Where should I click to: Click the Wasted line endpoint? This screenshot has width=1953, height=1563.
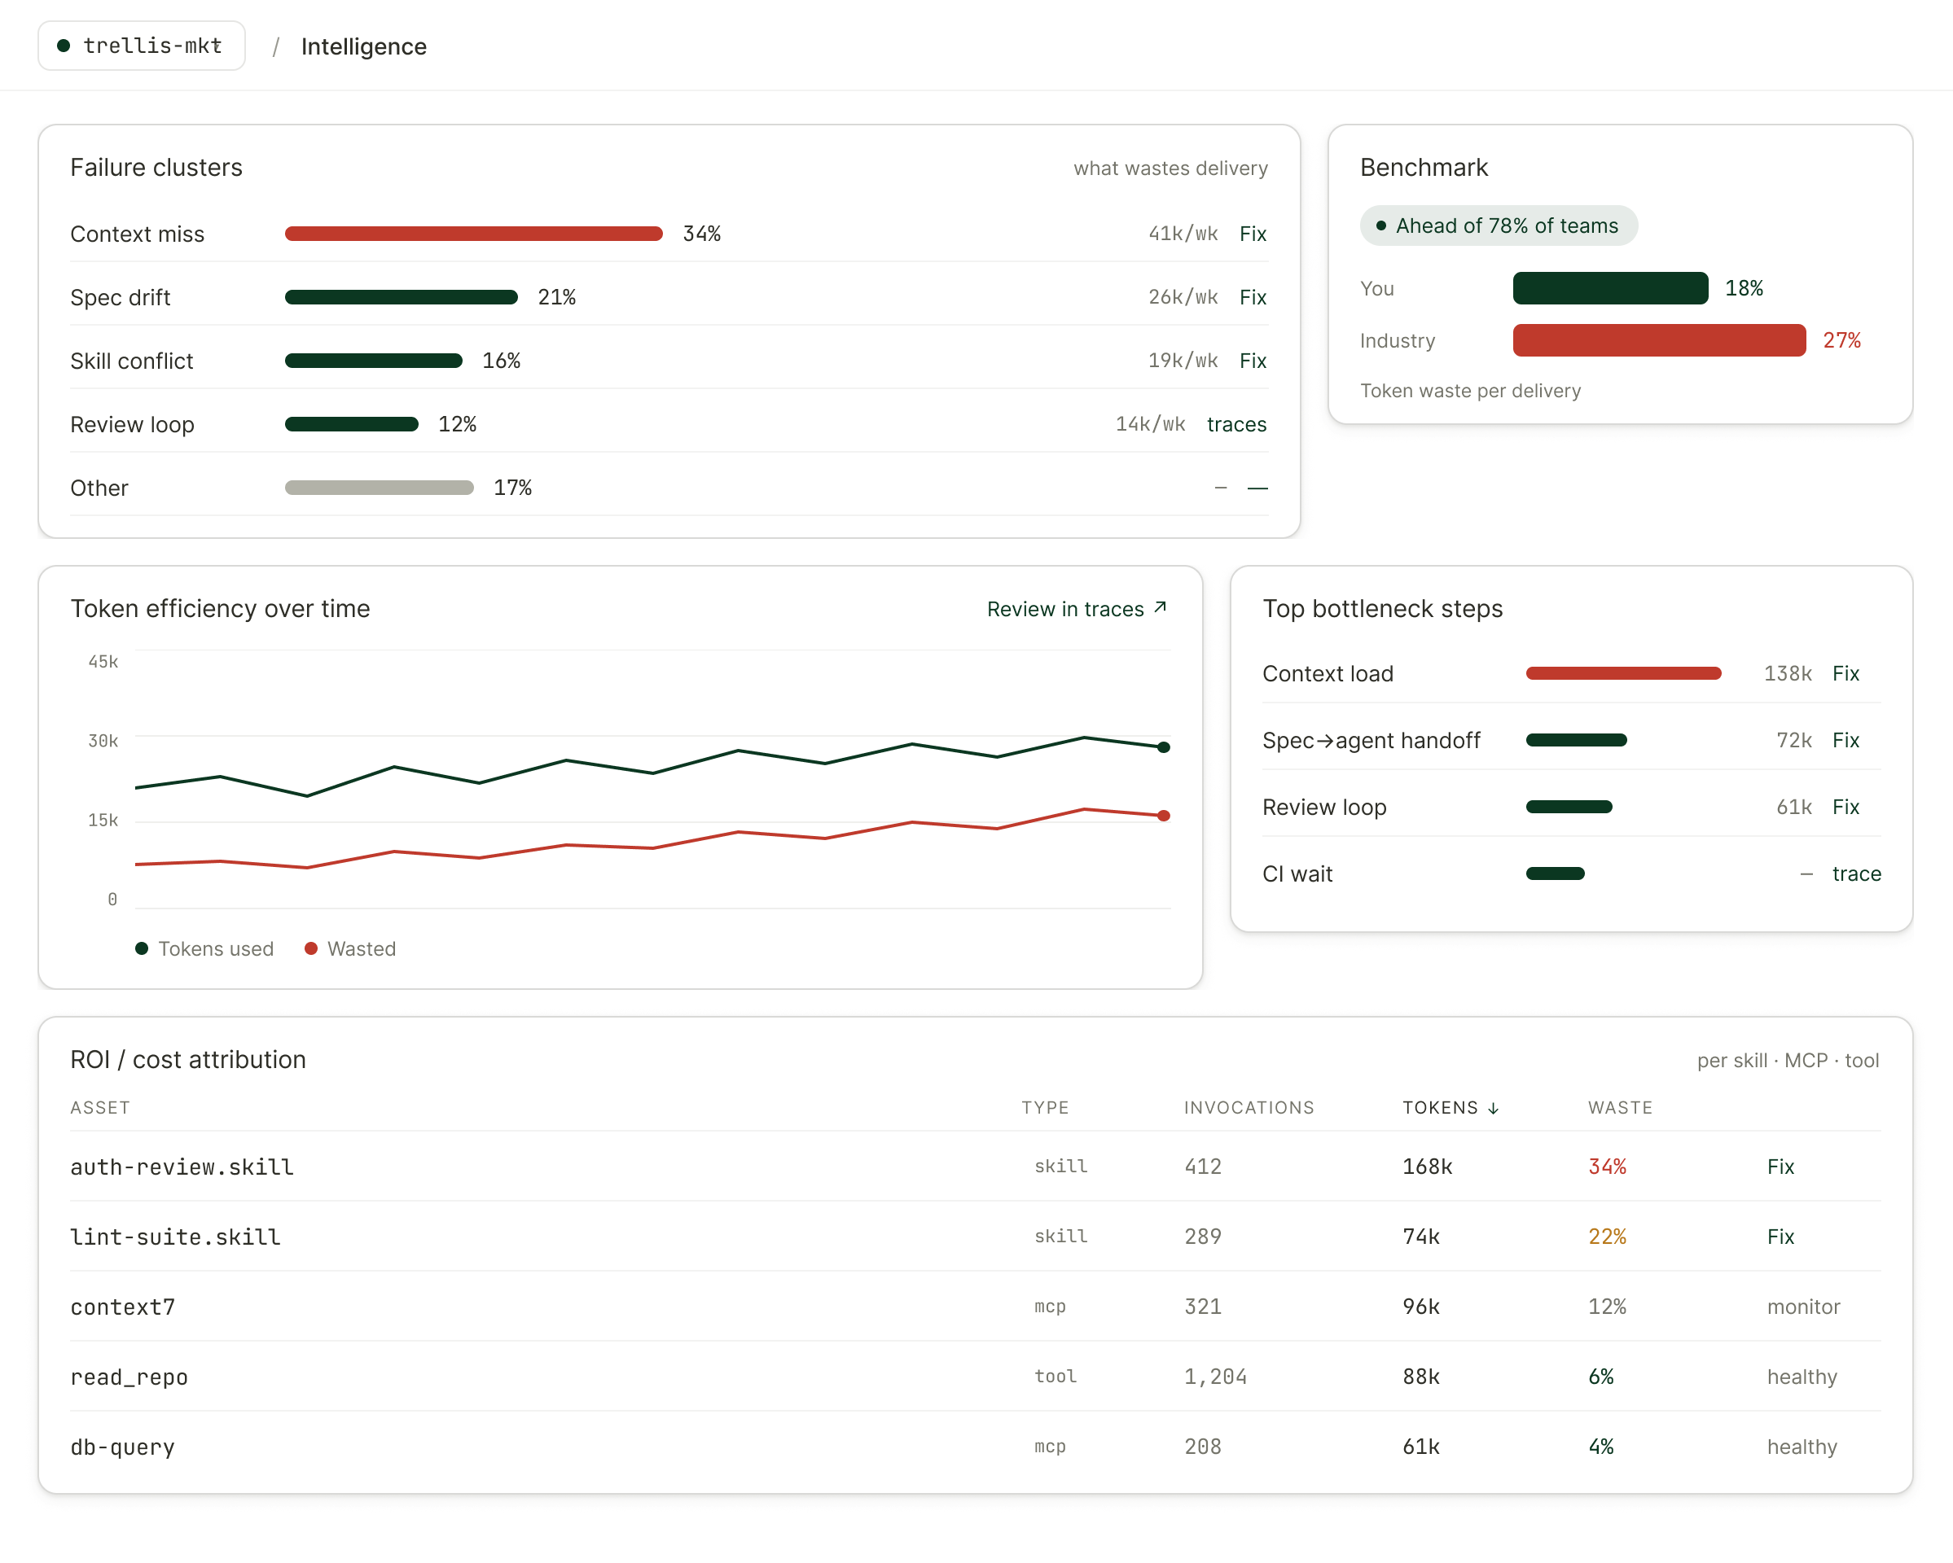coord(1164,816)
